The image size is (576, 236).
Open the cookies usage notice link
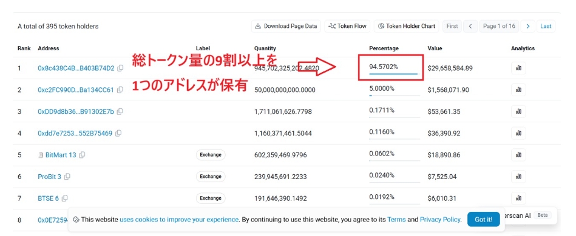(179, 220)
